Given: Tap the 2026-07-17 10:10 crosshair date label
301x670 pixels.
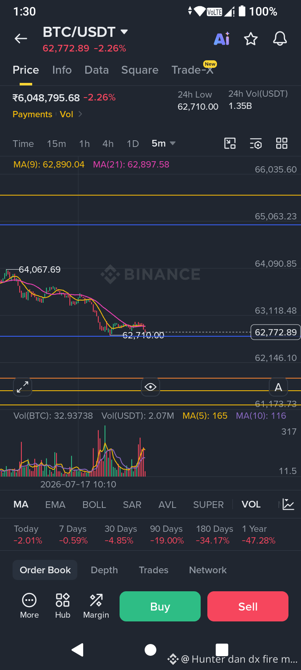Looking at the screenshot, I should click(78, 484).
